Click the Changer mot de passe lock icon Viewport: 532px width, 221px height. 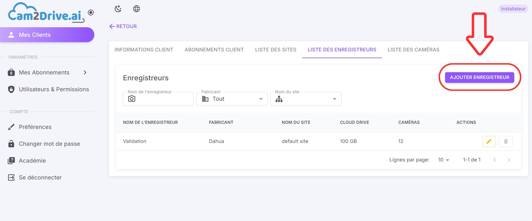tap(11, 144)
